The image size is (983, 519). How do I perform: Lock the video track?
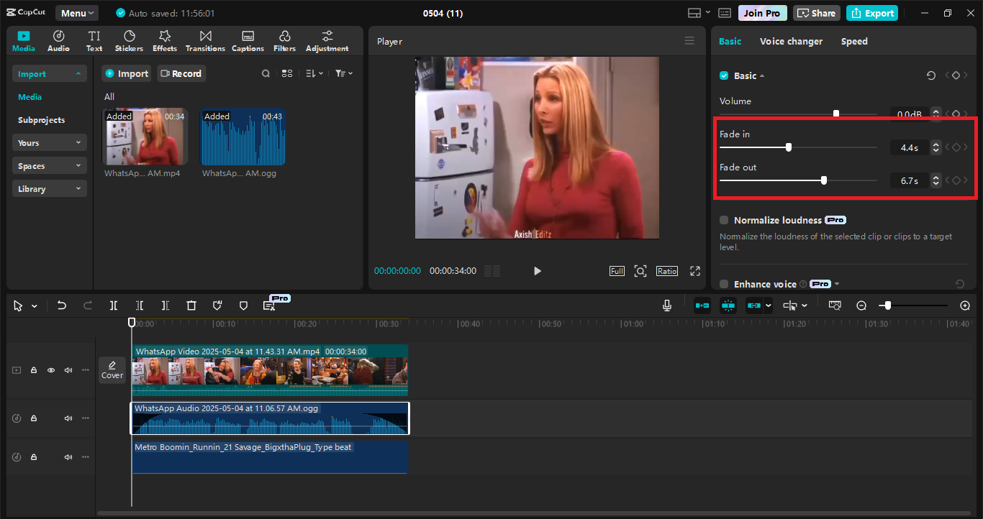(x=34, y=370)
